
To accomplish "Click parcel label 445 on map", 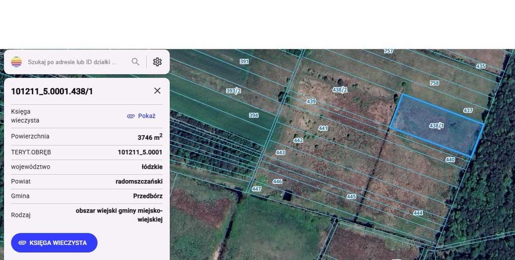I will coord(351,196).
